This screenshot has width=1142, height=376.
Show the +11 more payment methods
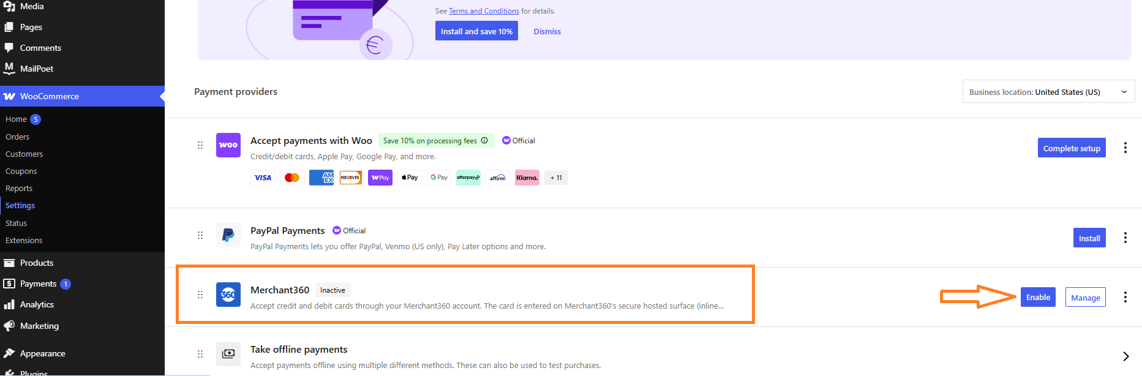[x=556, y=178]
